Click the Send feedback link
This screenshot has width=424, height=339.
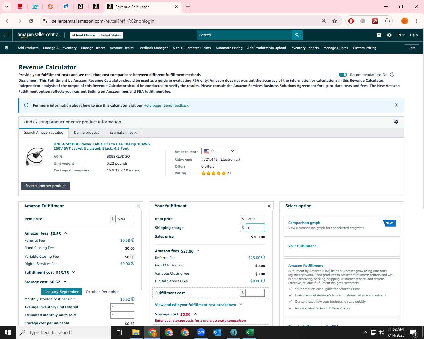(x=176, y=105)
